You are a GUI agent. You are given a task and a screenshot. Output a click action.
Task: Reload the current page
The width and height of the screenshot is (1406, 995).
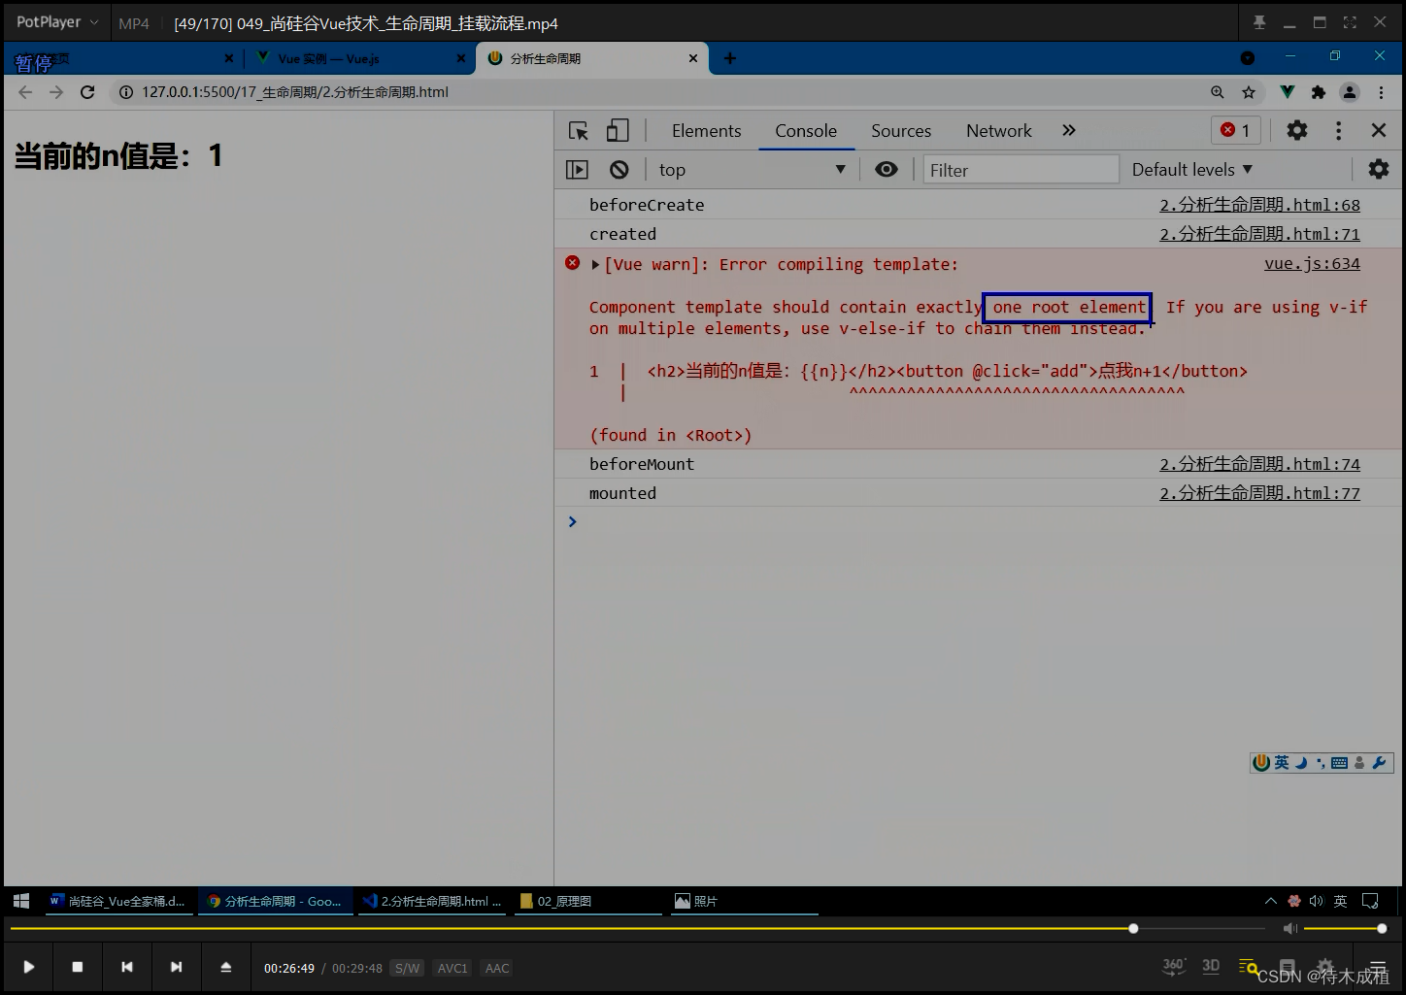click(87, 92)
